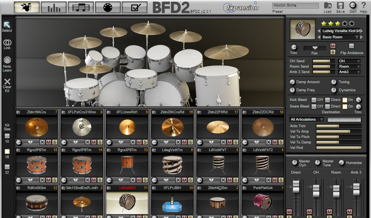Mute the Zldn16ACrs slot

point(48,142)
